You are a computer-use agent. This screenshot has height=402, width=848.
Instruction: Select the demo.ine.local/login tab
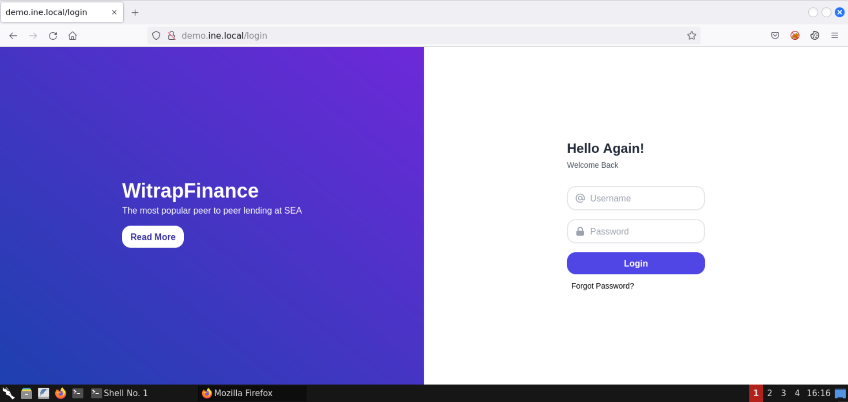pos(53,12)
